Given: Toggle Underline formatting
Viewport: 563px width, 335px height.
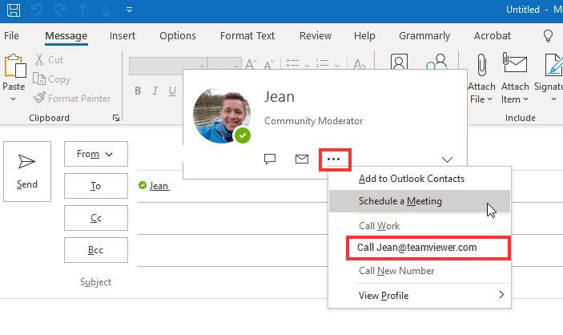Looking at the screenshot, I should point(172,91).
